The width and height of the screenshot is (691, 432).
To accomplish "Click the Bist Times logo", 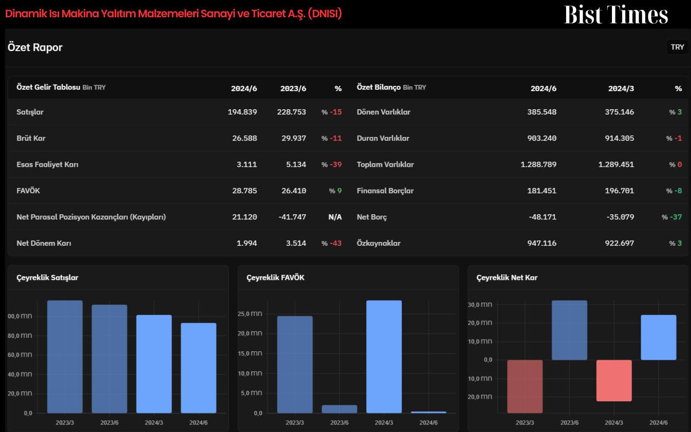I will tap(616, 15).
